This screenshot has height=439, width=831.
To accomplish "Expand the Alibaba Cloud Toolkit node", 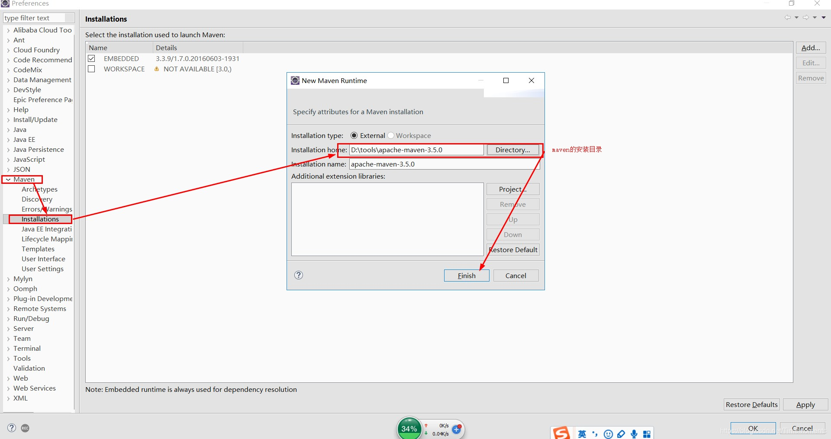I will pos(8,30).
